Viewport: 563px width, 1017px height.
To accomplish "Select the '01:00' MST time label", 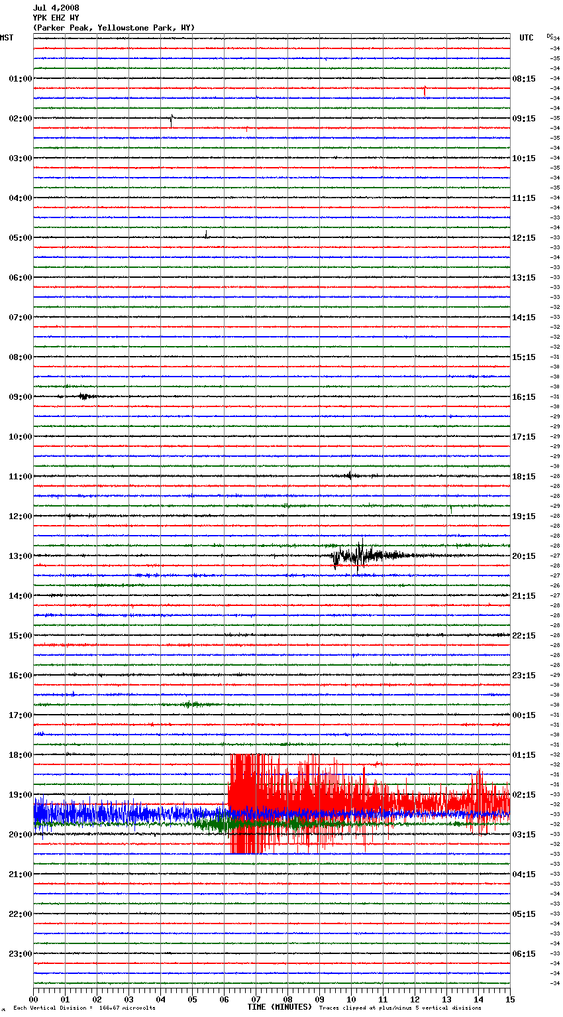I will point(21,79).
